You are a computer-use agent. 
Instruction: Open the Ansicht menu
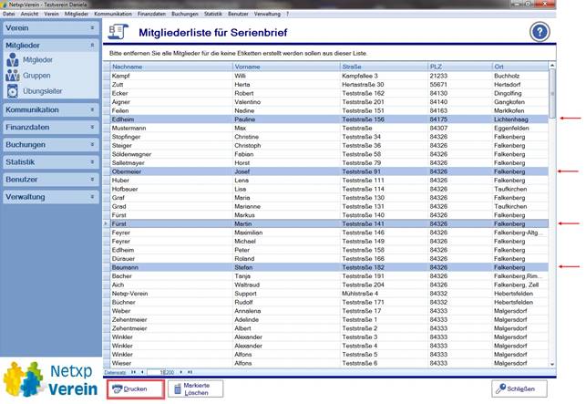[x=29, y=14]
